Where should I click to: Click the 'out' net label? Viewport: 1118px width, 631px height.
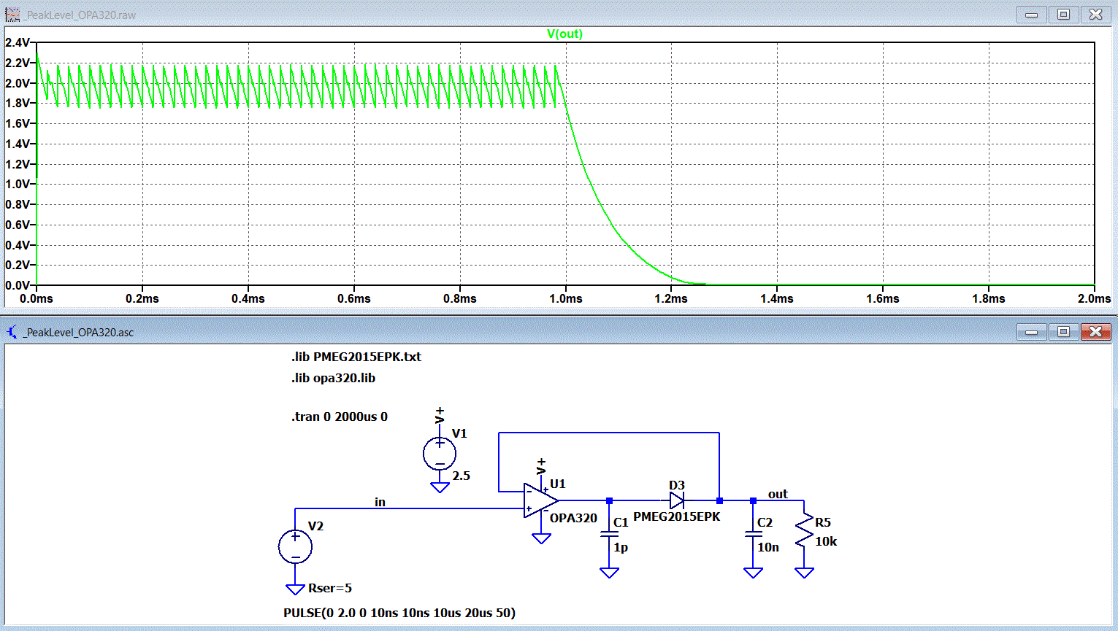pos(778,494)
